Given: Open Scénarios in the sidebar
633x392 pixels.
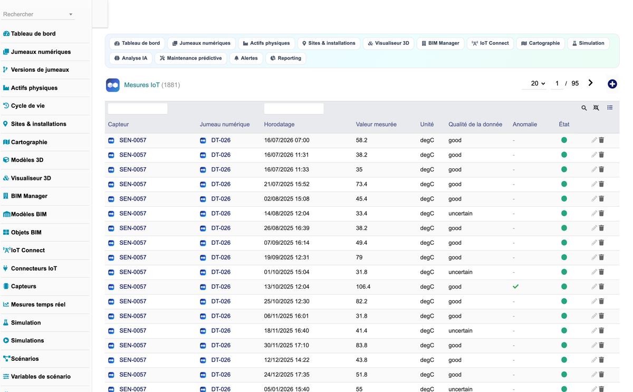Looking at the screenshot, I should (25, 359).
